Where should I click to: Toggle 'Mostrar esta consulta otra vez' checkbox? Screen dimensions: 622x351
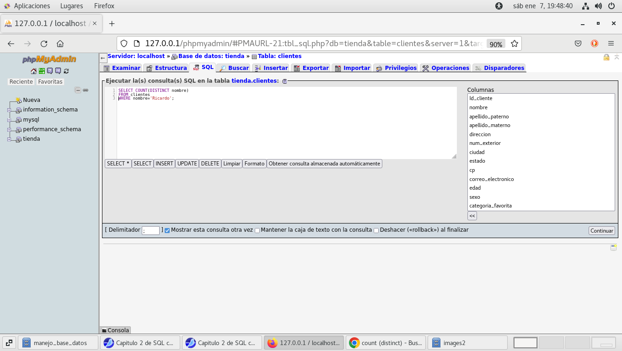point(167,230)
